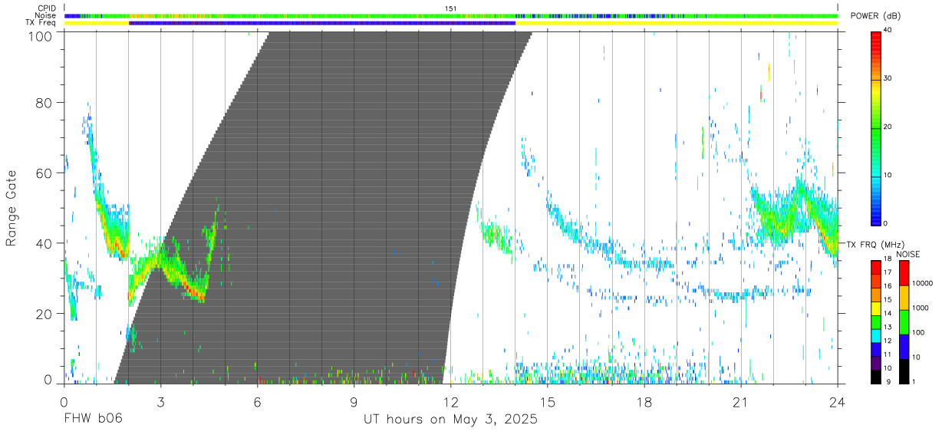Click NOISE scale value 100
This screenshot has height=435, width=942.
[920, 332]
